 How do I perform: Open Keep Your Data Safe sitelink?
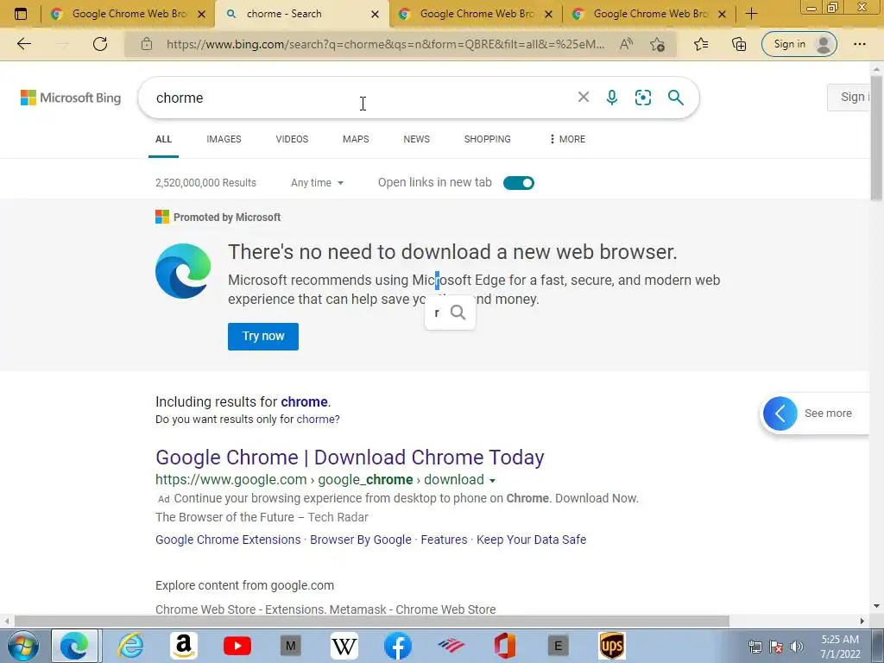pyautogui.click(x=531, y=540)
